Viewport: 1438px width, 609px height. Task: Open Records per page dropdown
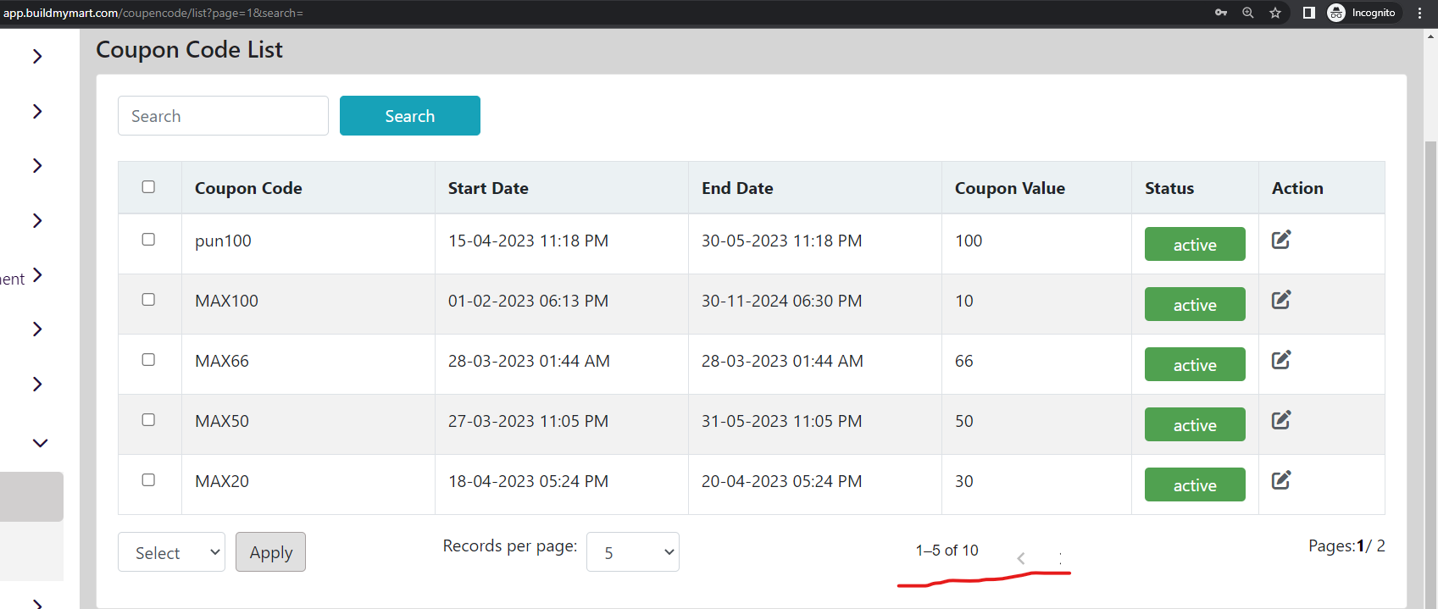pos(633,552)
